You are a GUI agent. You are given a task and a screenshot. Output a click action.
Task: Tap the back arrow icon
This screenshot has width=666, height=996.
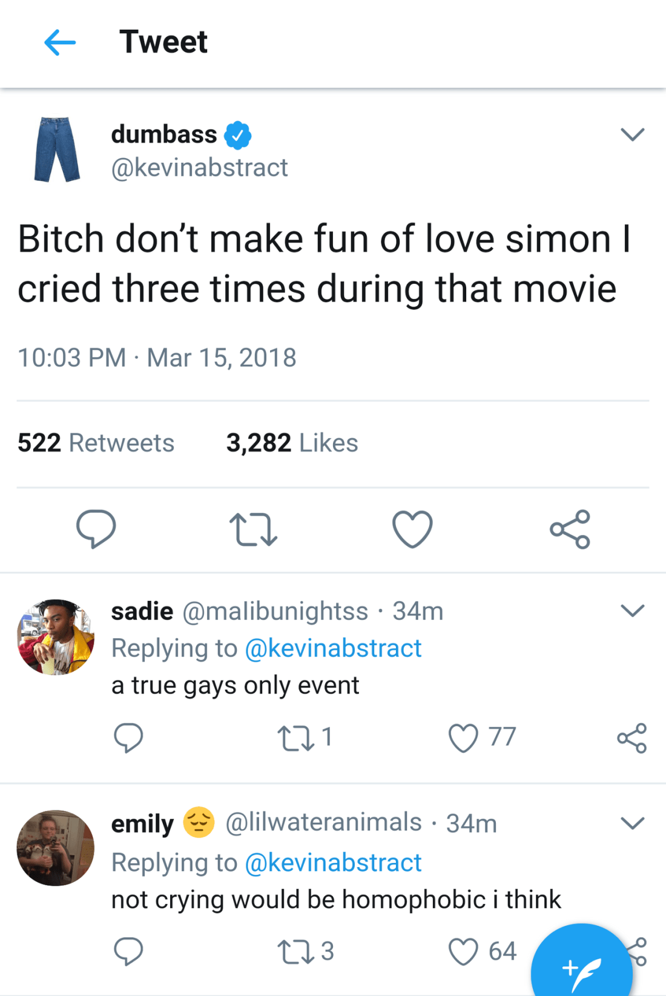tap(60, 42)
